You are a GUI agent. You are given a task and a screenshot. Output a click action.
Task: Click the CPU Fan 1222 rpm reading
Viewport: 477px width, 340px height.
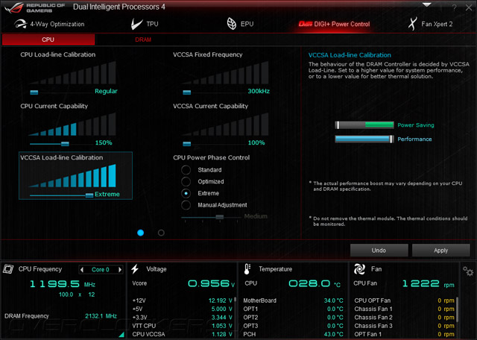click(x=428, y=284)
